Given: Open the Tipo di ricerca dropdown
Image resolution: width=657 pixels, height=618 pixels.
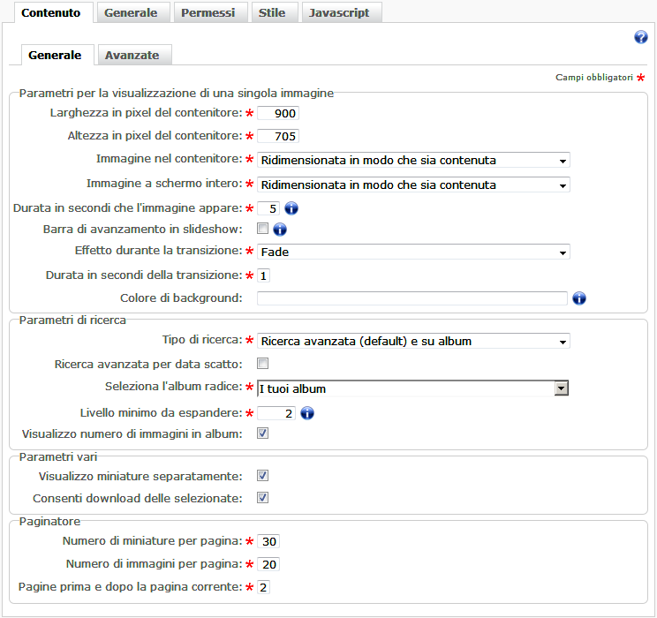Looking at the screenshot, I should [412, 341].
